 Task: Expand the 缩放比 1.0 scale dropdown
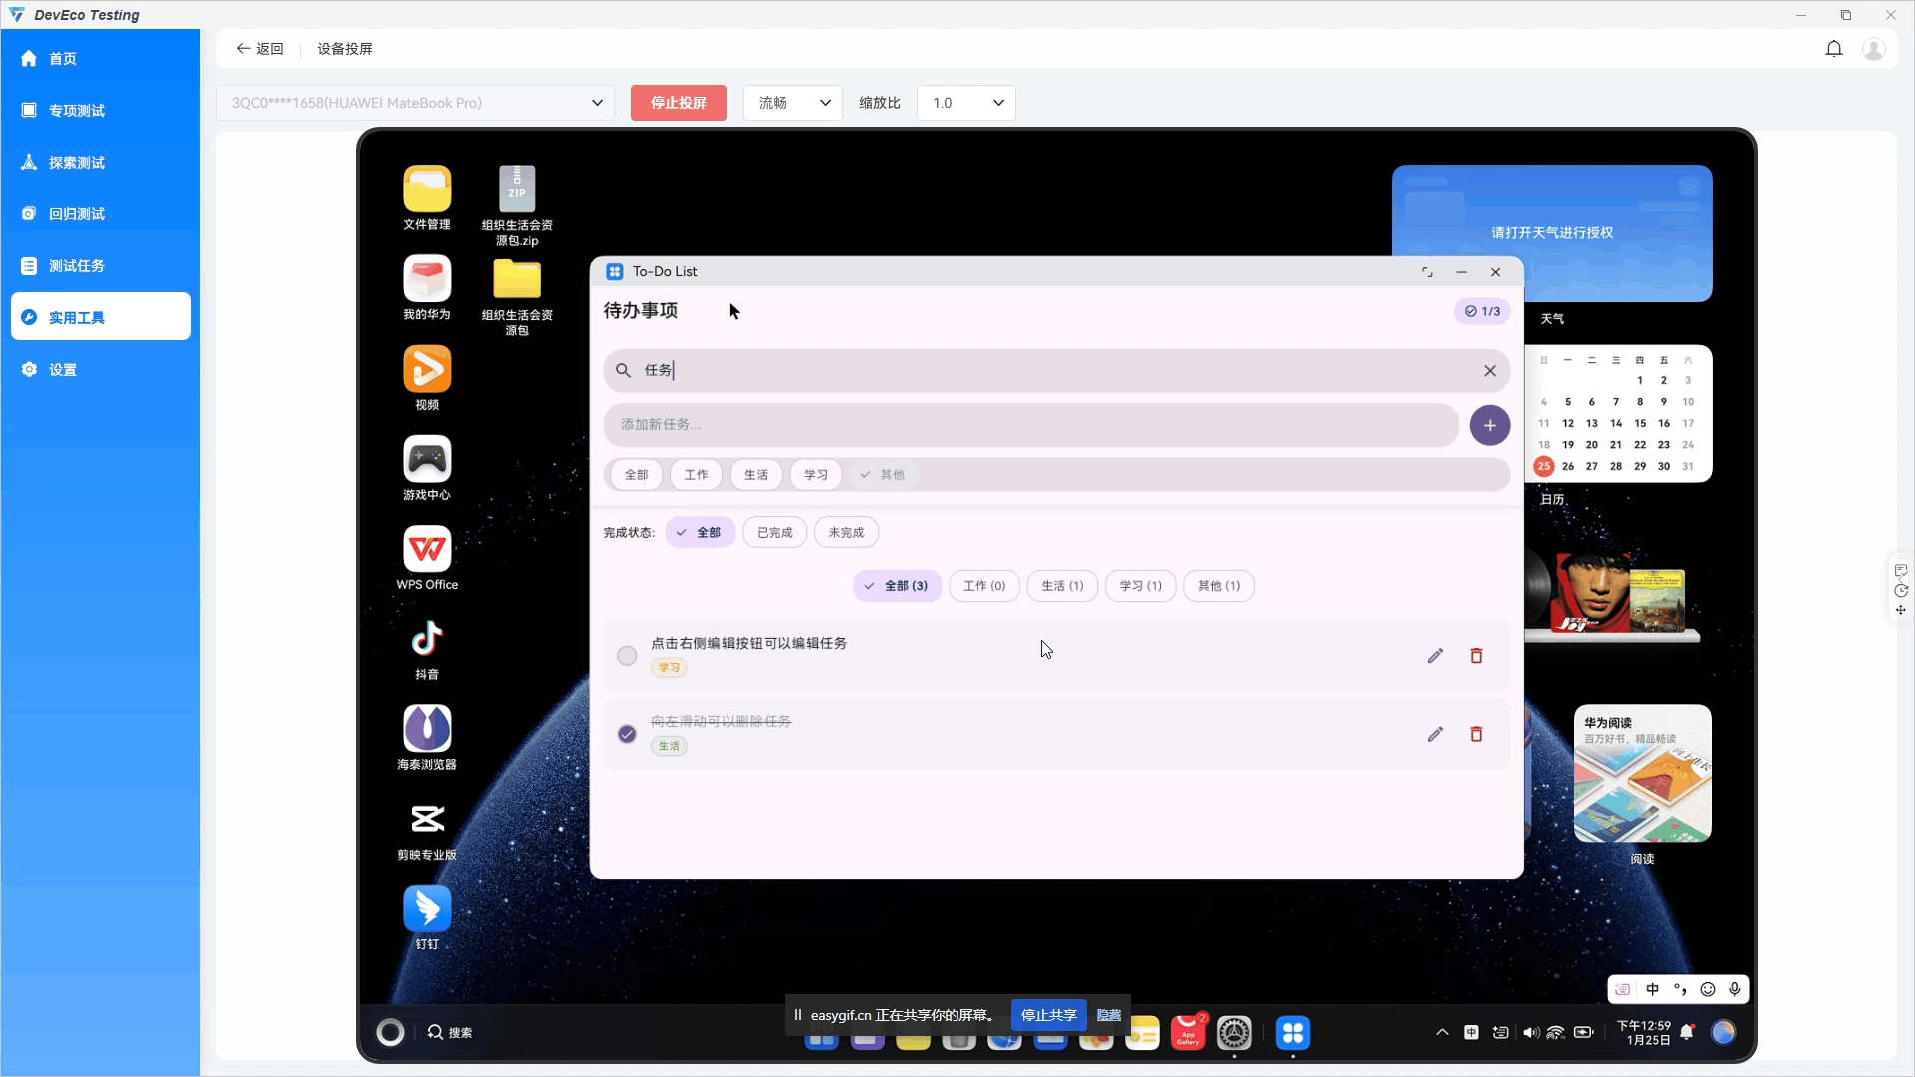coord(965,103)
